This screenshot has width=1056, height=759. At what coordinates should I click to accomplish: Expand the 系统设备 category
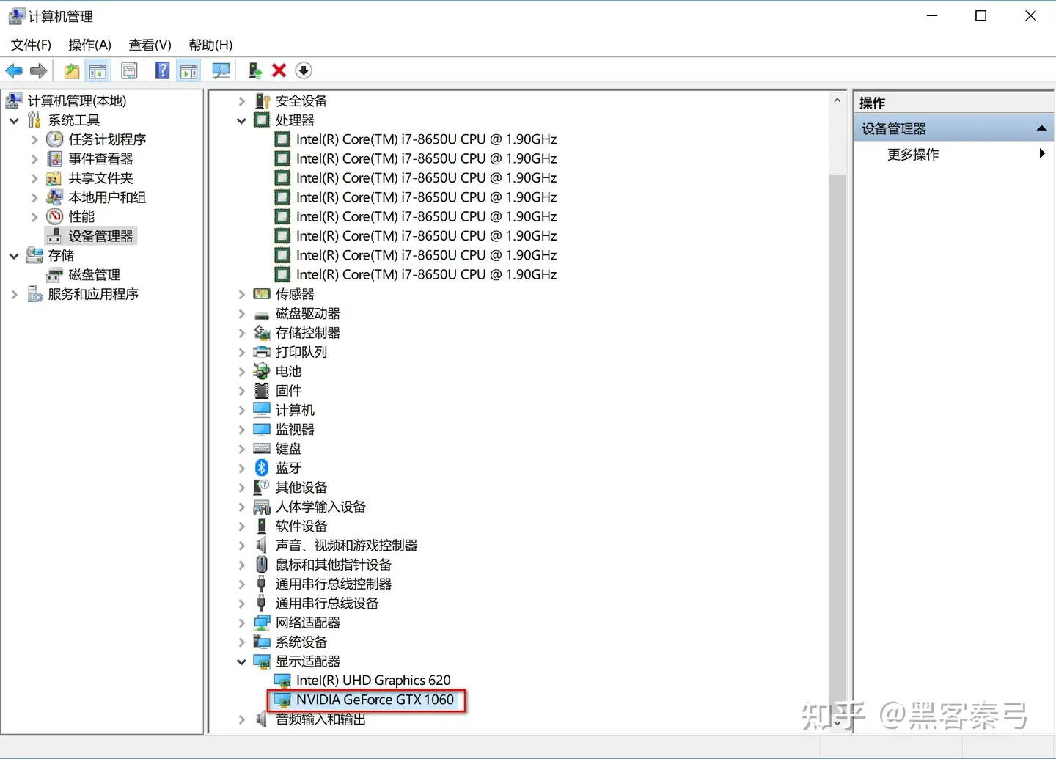tap(241, 642)
